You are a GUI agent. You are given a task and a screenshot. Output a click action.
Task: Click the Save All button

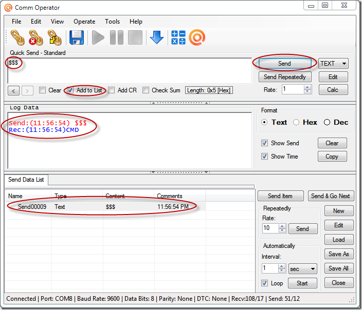pyautogui.click(x=339, y=268)
